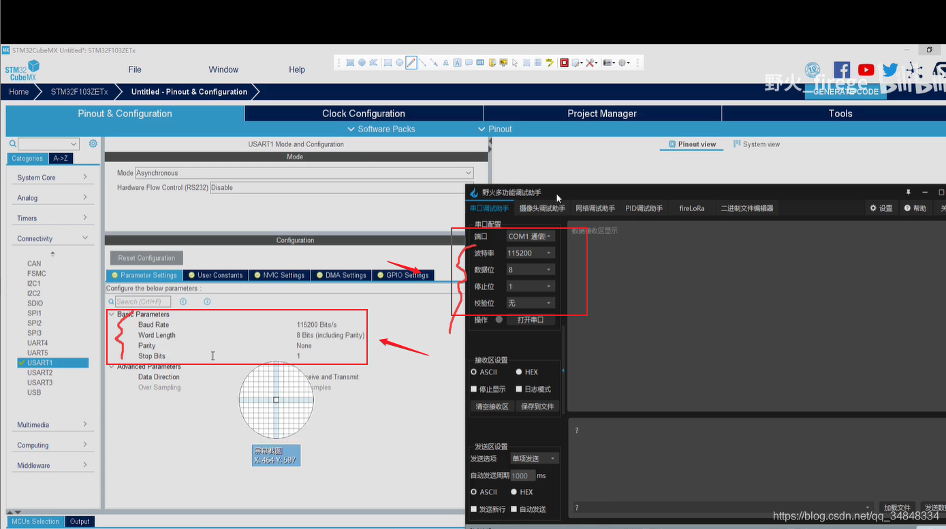Image resolution: width=946 pixels, height=529 pixels.
Task: Open the Facebook link icon
Action: point(842,70)
